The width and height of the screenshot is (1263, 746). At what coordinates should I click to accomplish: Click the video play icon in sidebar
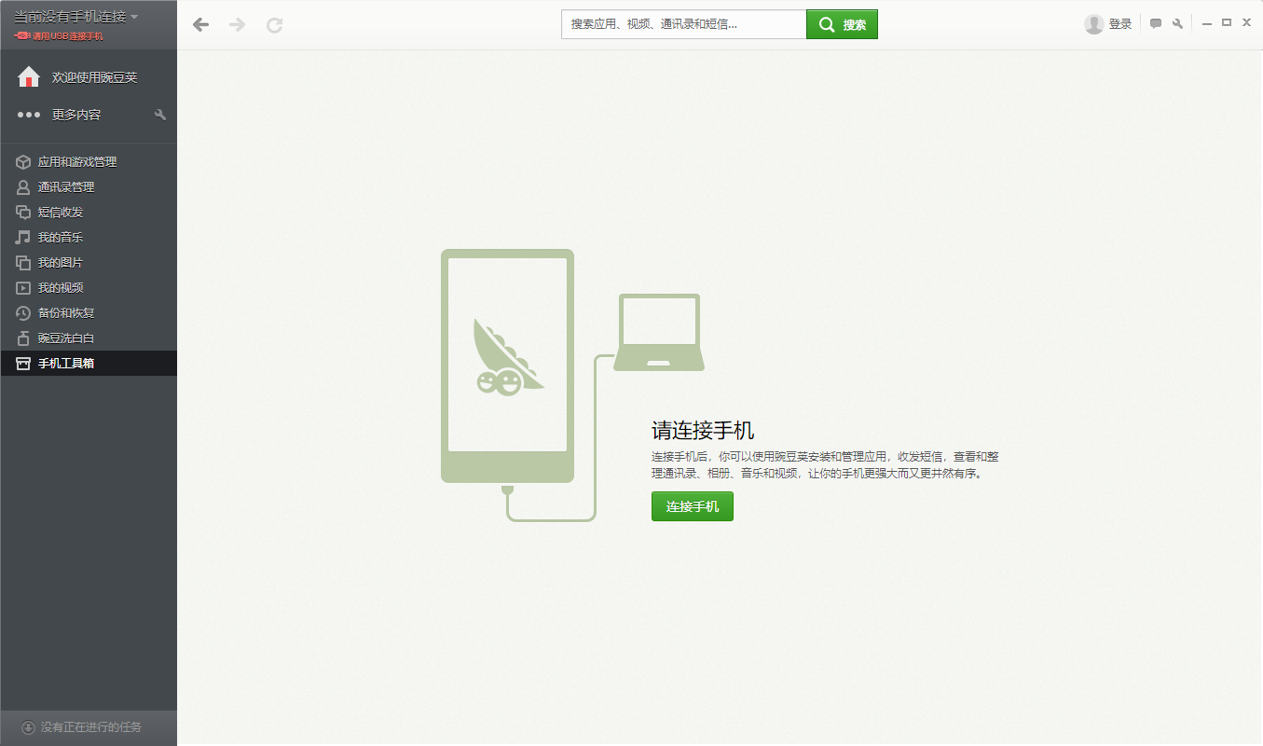(x=23, y=288)
